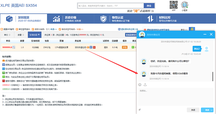The width and height of the screenshot is (216, 114).
Task: Click the 搜索 search button
Action: [x=149, y=5]
